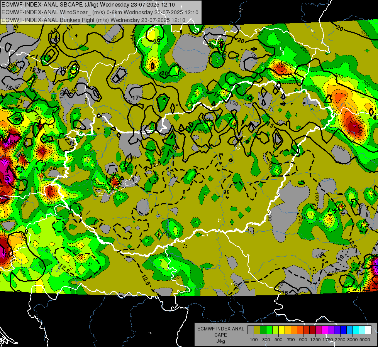The width and height of the screenshot is (378, 347).
Task: Click the dark red legend swatch
Action: tap(312, 330)
